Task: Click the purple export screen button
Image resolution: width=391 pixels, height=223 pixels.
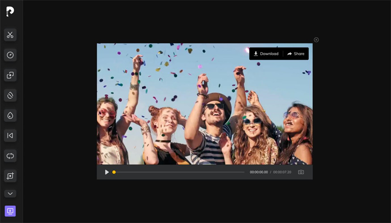Action: click(x=10, y=211)
